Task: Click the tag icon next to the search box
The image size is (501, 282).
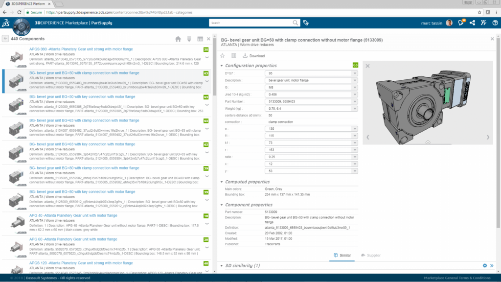Action: (x=306, y=23)
